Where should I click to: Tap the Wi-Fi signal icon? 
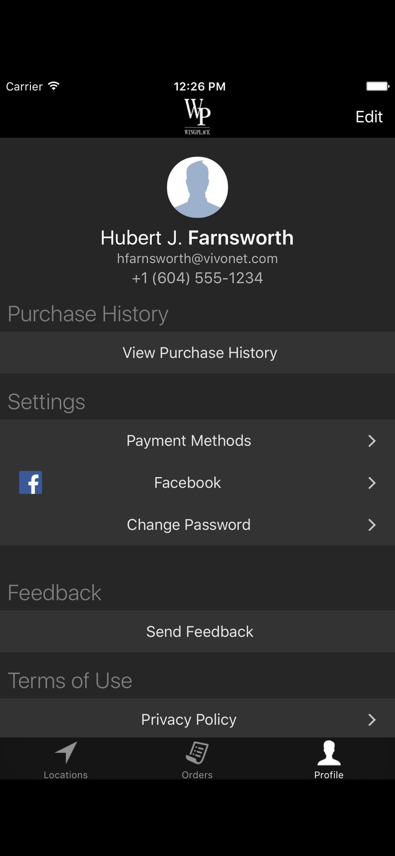coord(54,86)
